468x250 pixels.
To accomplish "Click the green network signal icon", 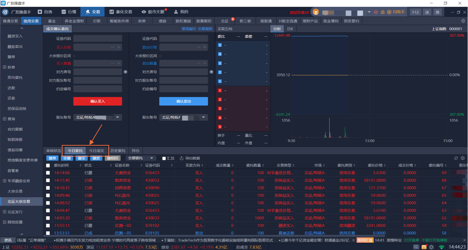I will [x=442, y=247].
